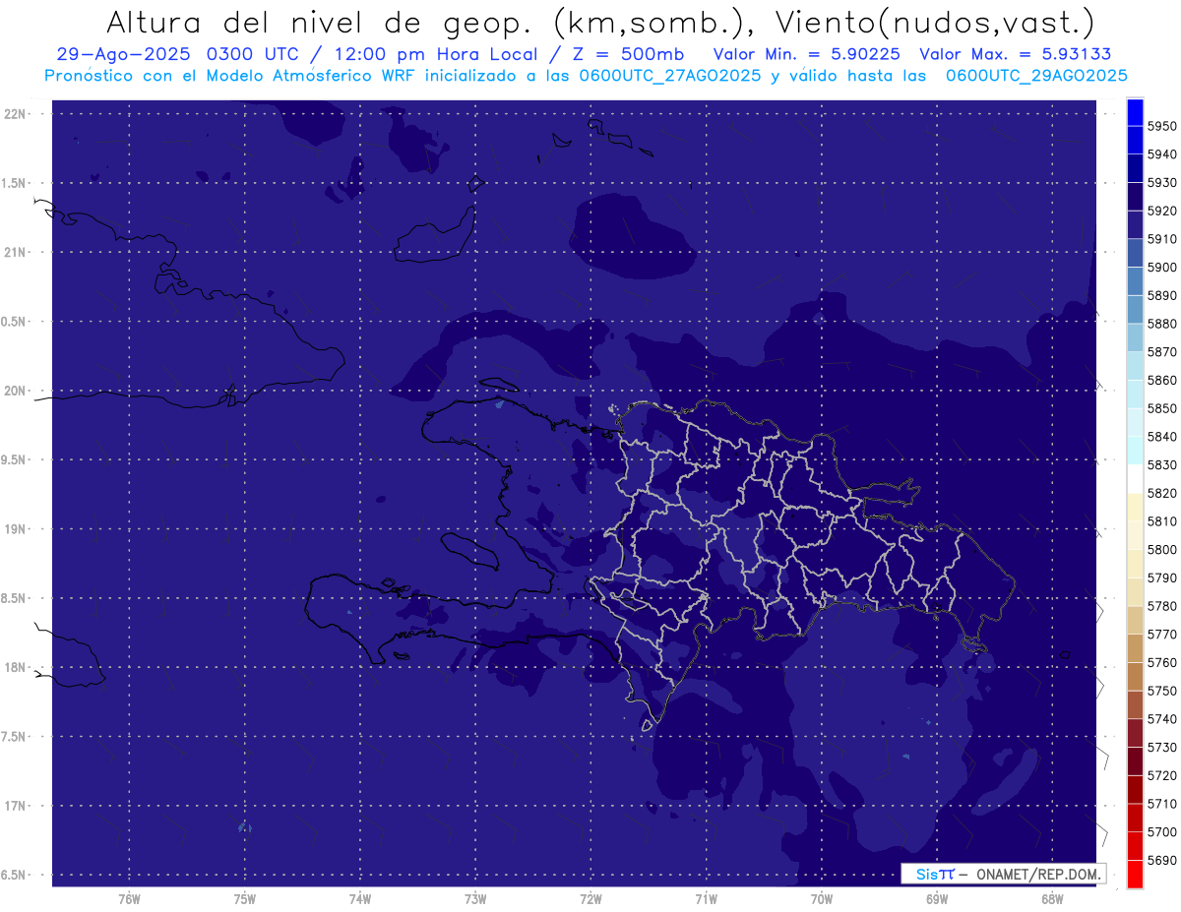Click the 73W longitude axis label
The height and width of the screenshot is (912, 1181).
click(x=475, y=899)
